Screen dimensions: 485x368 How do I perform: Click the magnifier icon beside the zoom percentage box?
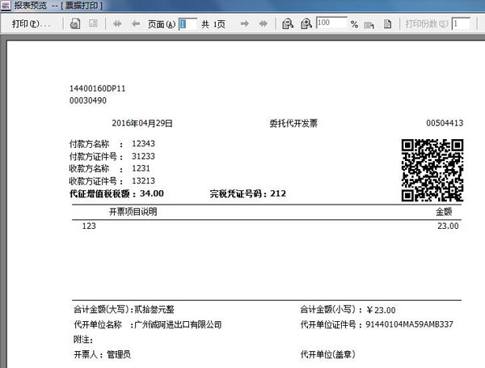click(x=306, y=24)
